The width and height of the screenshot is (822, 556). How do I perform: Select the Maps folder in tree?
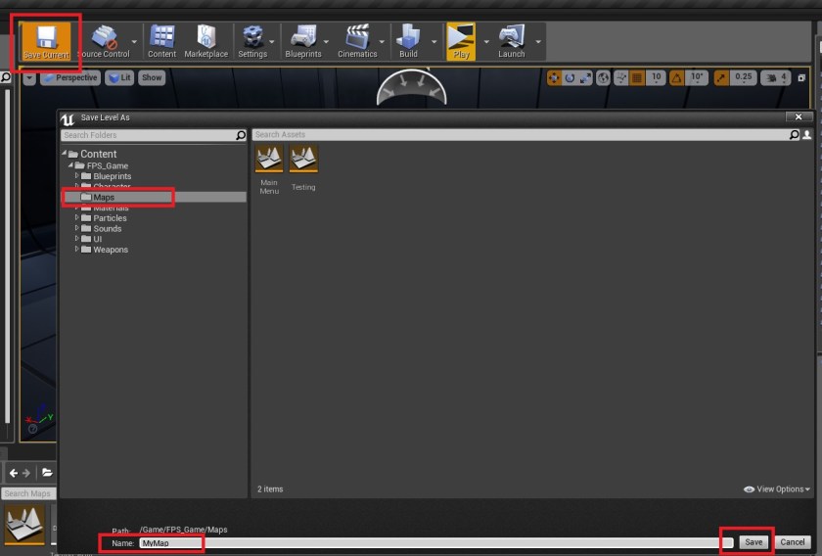104,198
